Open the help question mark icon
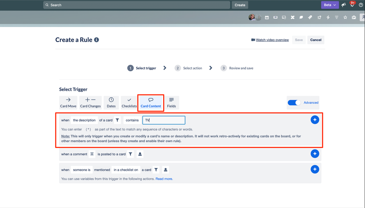The width and height of the screenshot is (365, 208). [x=361, y=5]
